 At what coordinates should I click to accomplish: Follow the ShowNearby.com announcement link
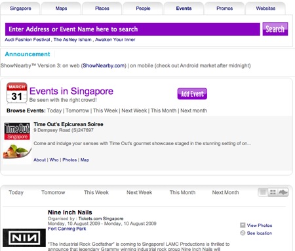click(104, 65)
